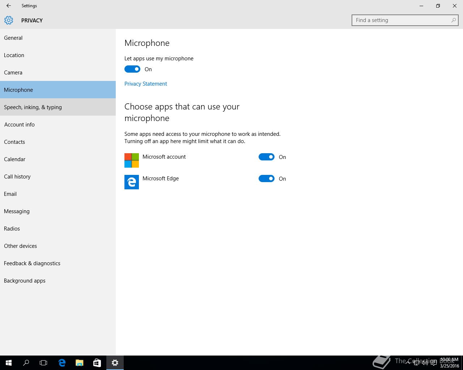Click the Find a setting search box
The width and height of the screenshot is (463, 370).
point(402,20)
